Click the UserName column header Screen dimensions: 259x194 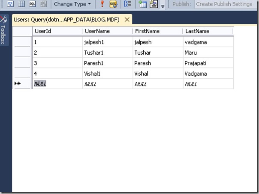[x=108, y=31]
